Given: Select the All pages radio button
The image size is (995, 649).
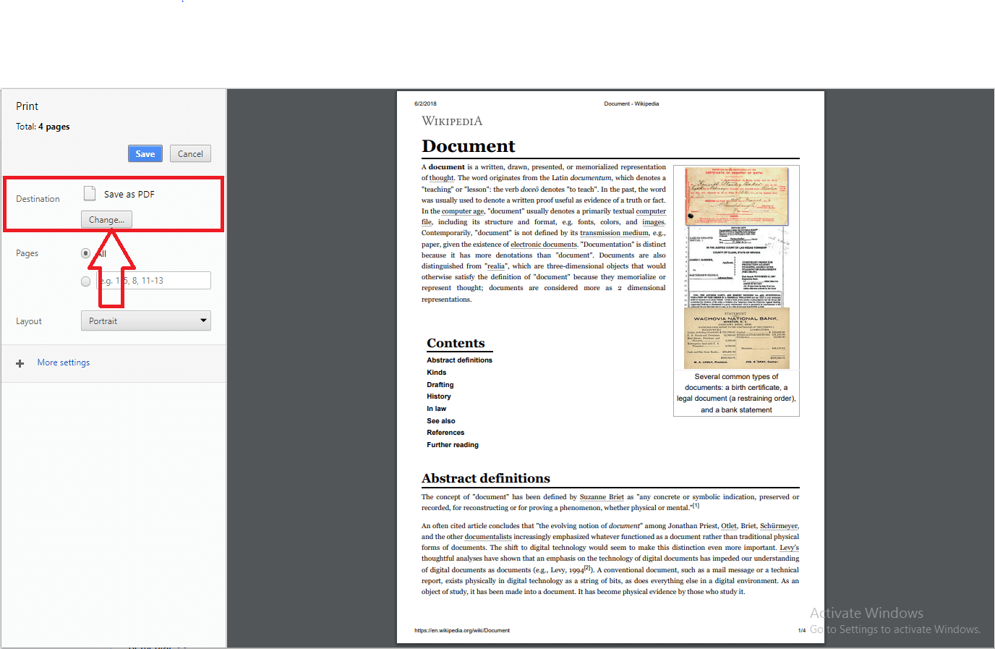Looking at the screenshot, I should click(85, 253).
